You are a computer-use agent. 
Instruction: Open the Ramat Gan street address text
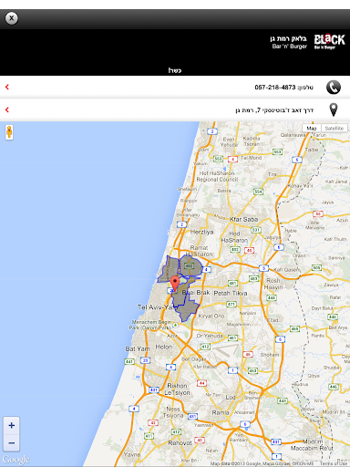click(274, 110)
